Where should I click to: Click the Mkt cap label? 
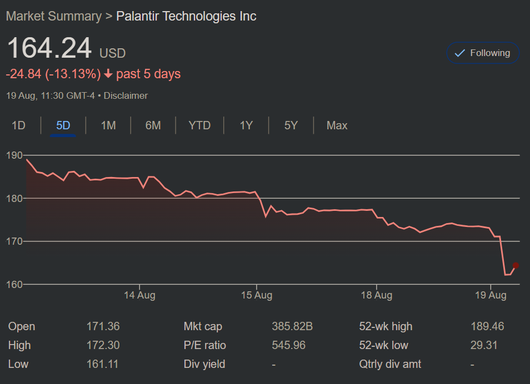203,326
